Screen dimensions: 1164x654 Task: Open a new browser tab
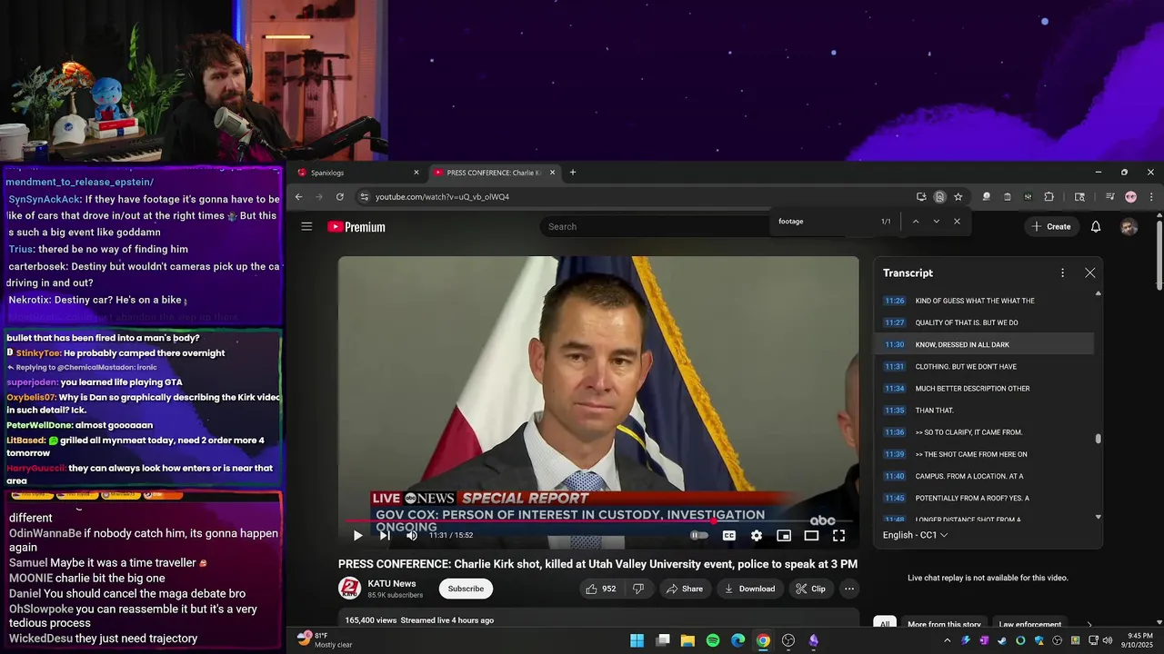(x=572, y=173)
